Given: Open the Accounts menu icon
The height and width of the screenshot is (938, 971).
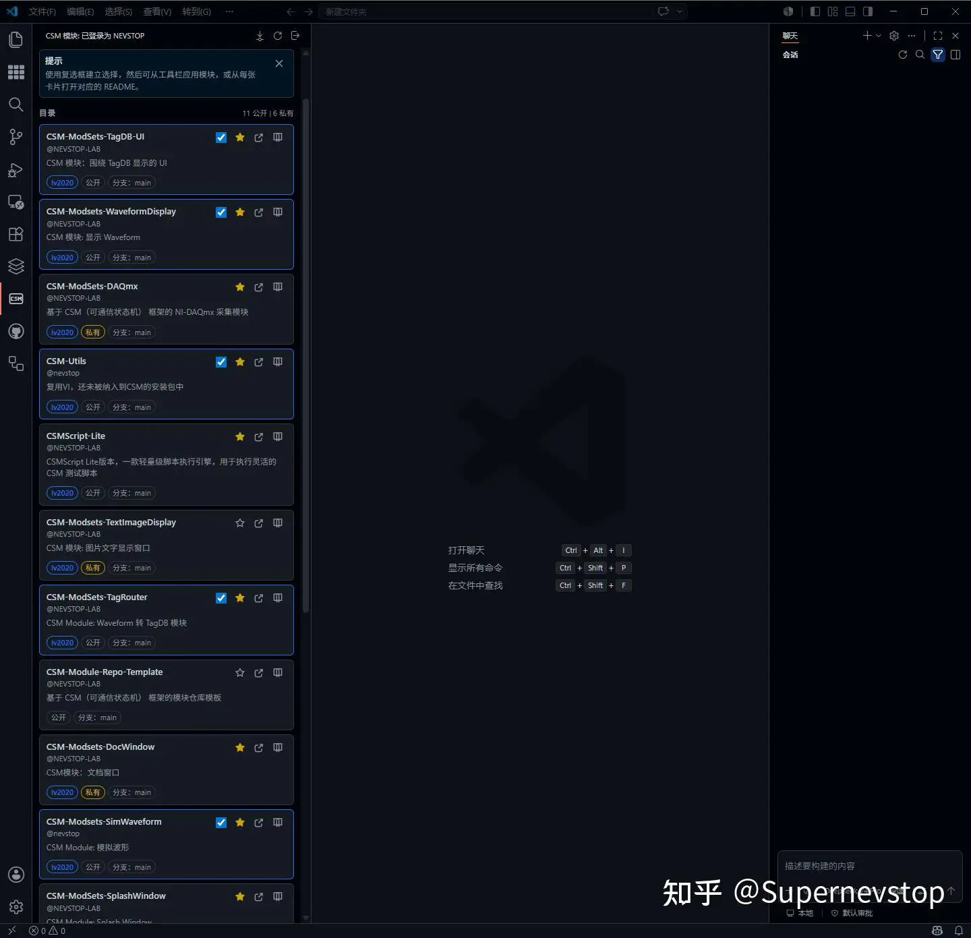Looking at the screenshot, I should (16, 875).
